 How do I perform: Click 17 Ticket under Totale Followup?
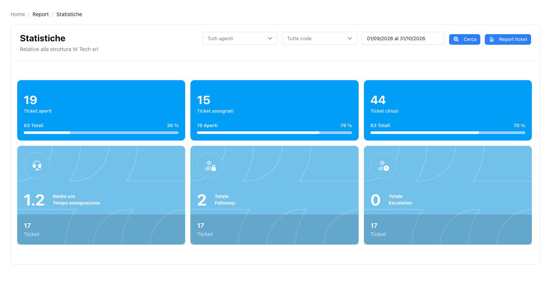(205, 230)
